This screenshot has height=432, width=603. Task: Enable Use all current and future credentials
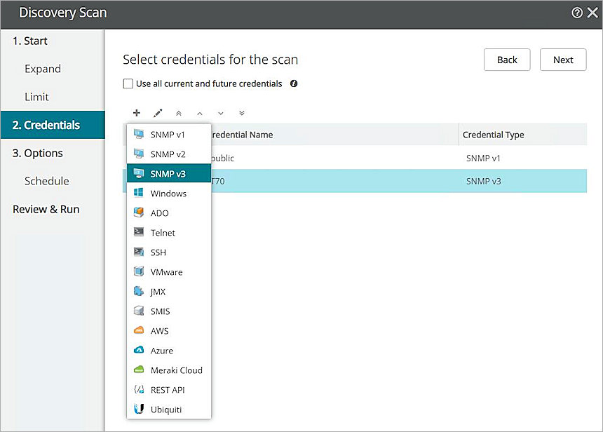(128, 84)
